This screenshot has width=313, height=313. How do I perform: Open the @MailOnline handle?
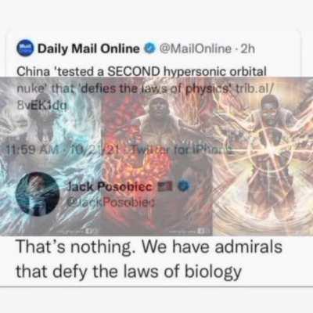tap(195, 49)
